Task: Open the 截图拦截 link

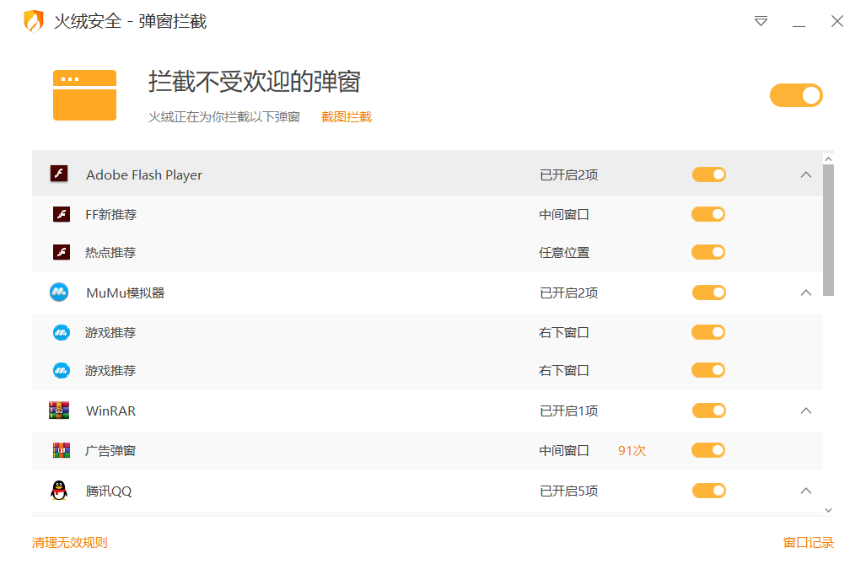Action: tap(347, 117)
